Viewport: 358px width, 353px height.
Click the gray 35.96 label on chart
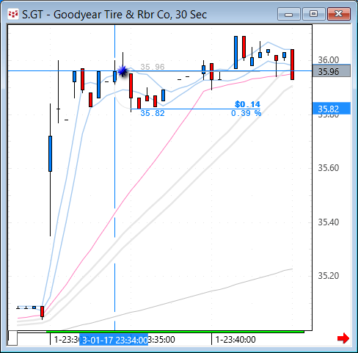coord(153,67)
